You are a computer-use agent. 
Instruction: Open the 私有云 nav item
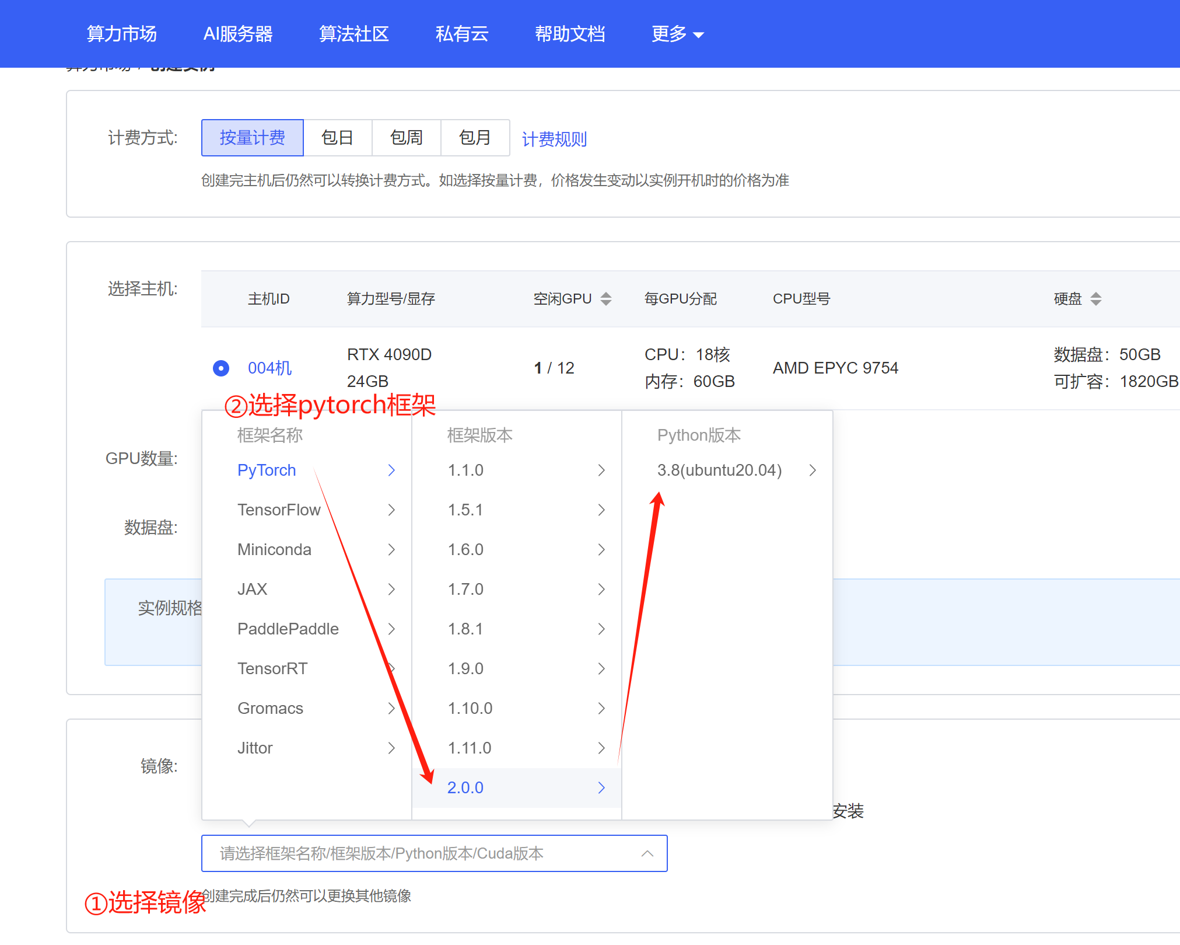pyautogui.click(x=462, y=34)
